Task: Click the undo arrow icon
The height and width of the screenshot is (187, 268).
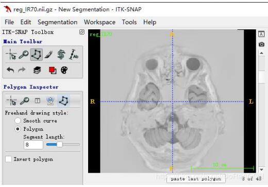Action: click(x=10, y=70)
